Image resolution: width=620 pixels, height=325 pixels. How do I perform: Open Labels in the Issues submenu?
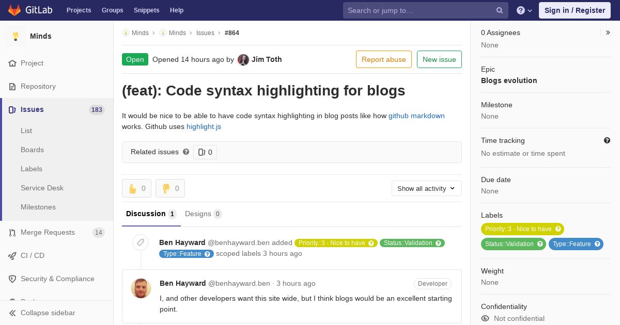coord(32,169)
